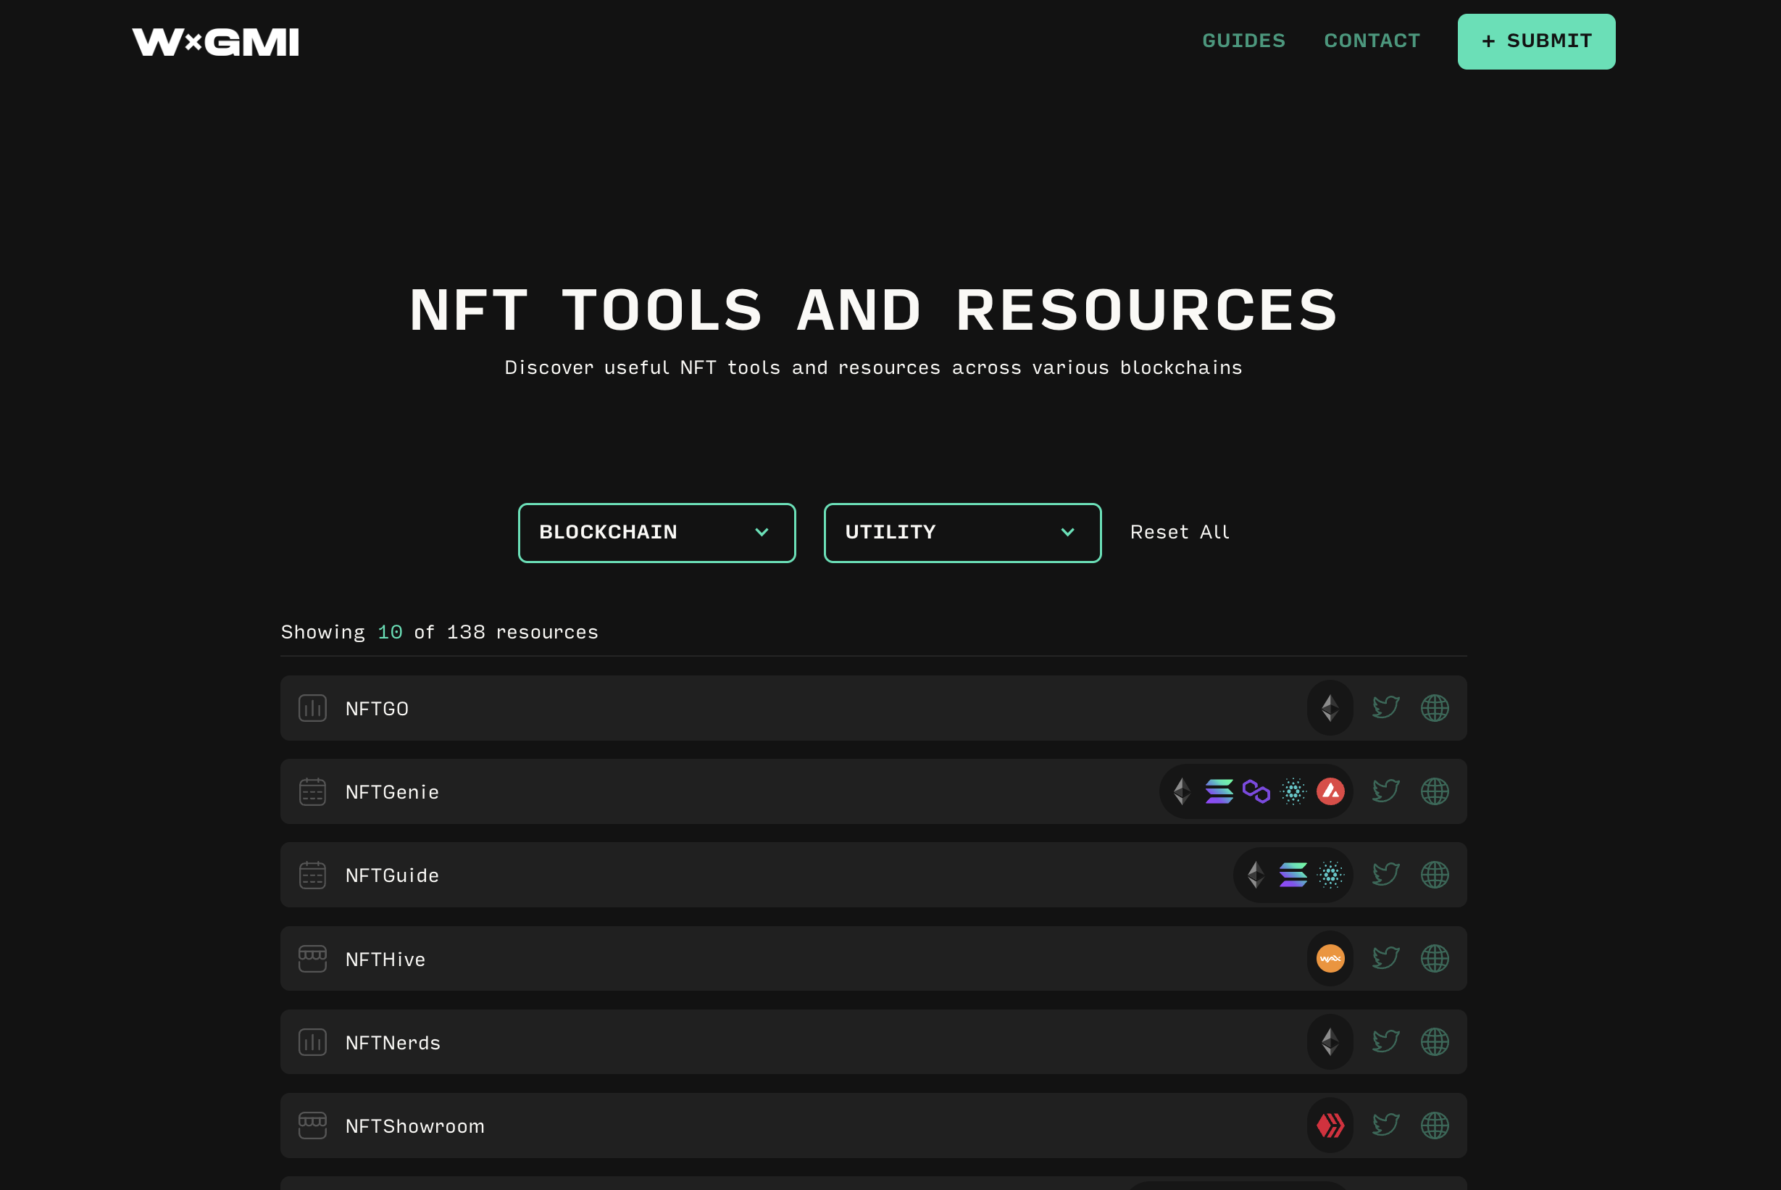
Task: Open NFTNerds Twitter link
Action: click(1385, 1042)
